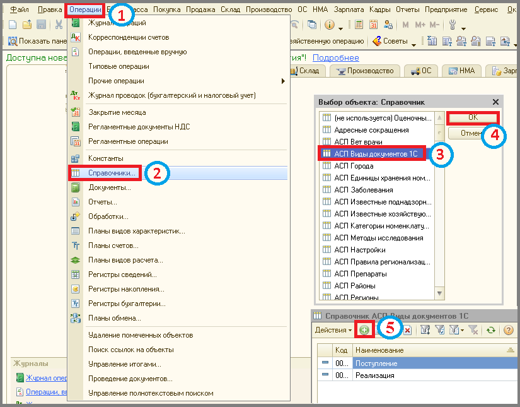520x407 pixels.
Task: Click the scissors cut icon in toolbar
Action: point(59,25)
